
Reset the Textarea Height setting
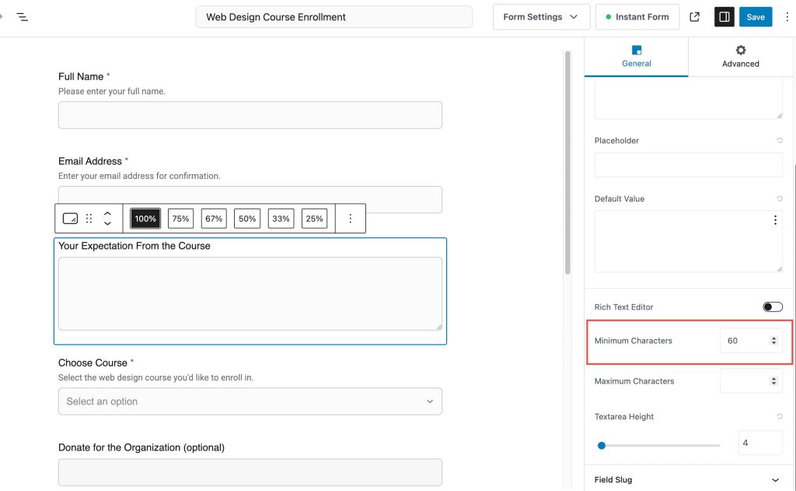779,416
